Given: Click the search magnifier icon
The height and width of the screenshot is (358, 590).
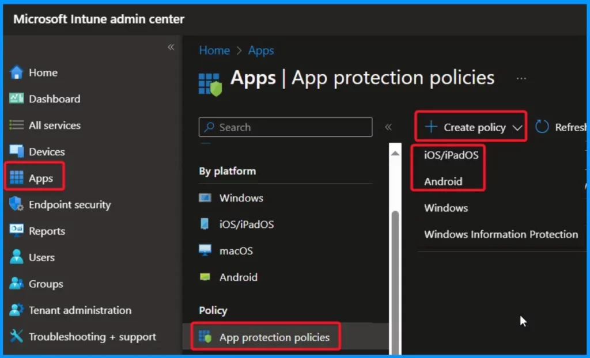Looking at the screenshot, I should (x=209, y=127).
